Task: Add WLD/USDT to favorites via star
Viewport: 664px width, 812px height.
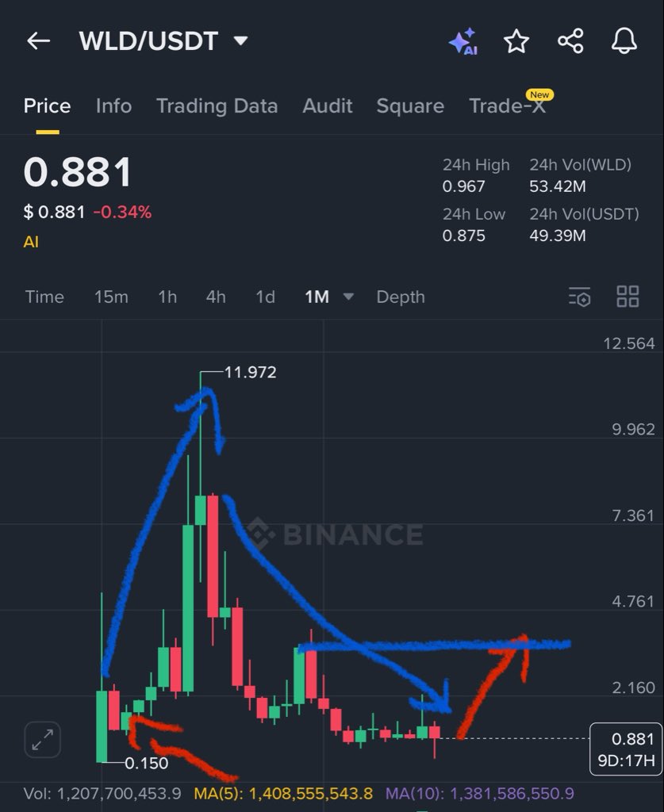Action: pyautogui.click(x=516, y=41)
